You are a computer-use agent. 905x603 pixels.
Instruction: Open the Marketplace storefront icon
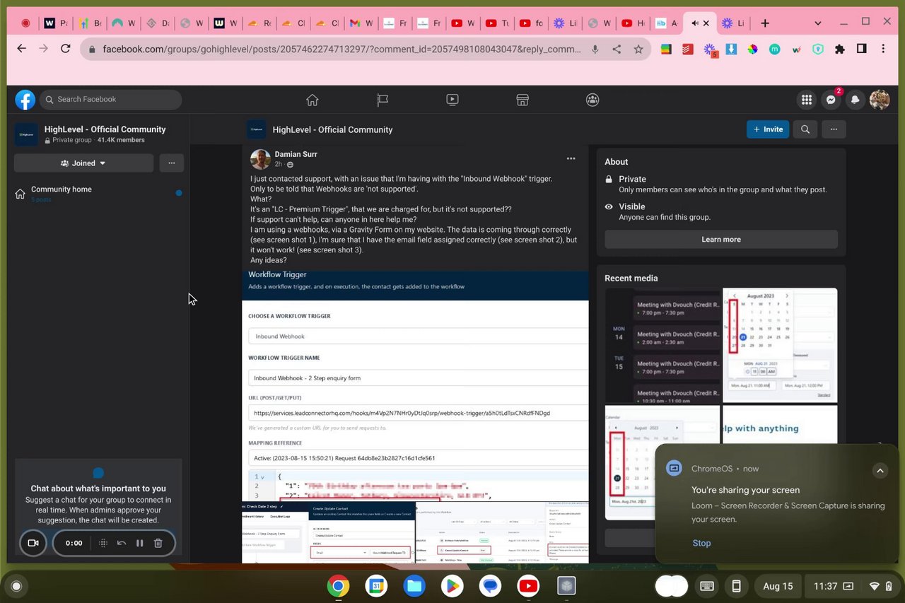(x=522, y=100)
